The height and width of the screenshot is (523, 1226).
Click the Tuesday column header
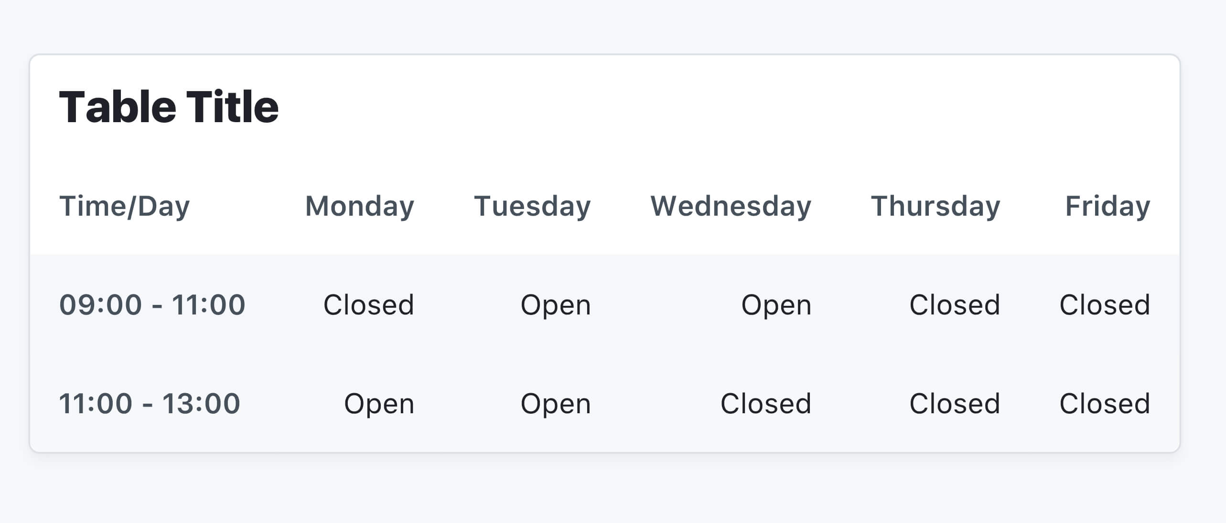(x=532, y=206)
